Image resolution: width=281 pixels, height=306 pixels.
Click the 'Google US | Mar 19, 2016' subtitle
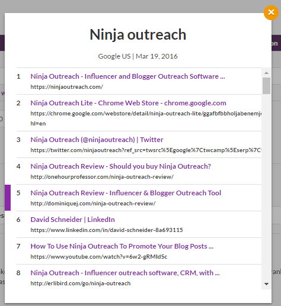(138, 56)
